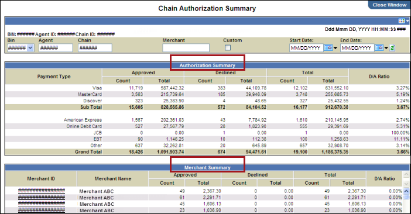Click Visa approved total 587,442.32

172,88
